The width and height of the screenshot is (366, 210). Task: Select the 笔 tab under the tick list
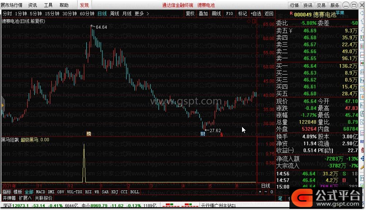click(x=280, y=198)
